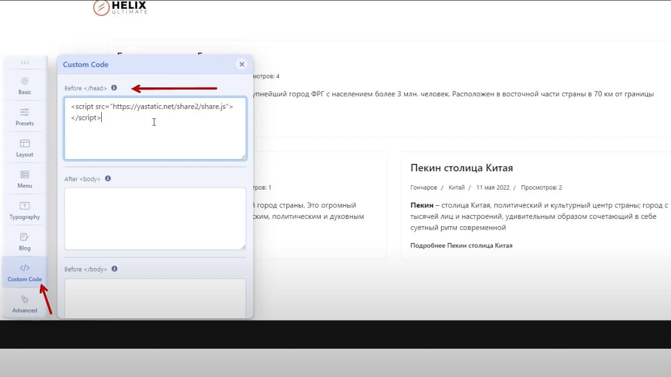Click the Просмотров: 2 view counter
The height and width of the screenshot is (377, 671).
(x=542, y=187)
